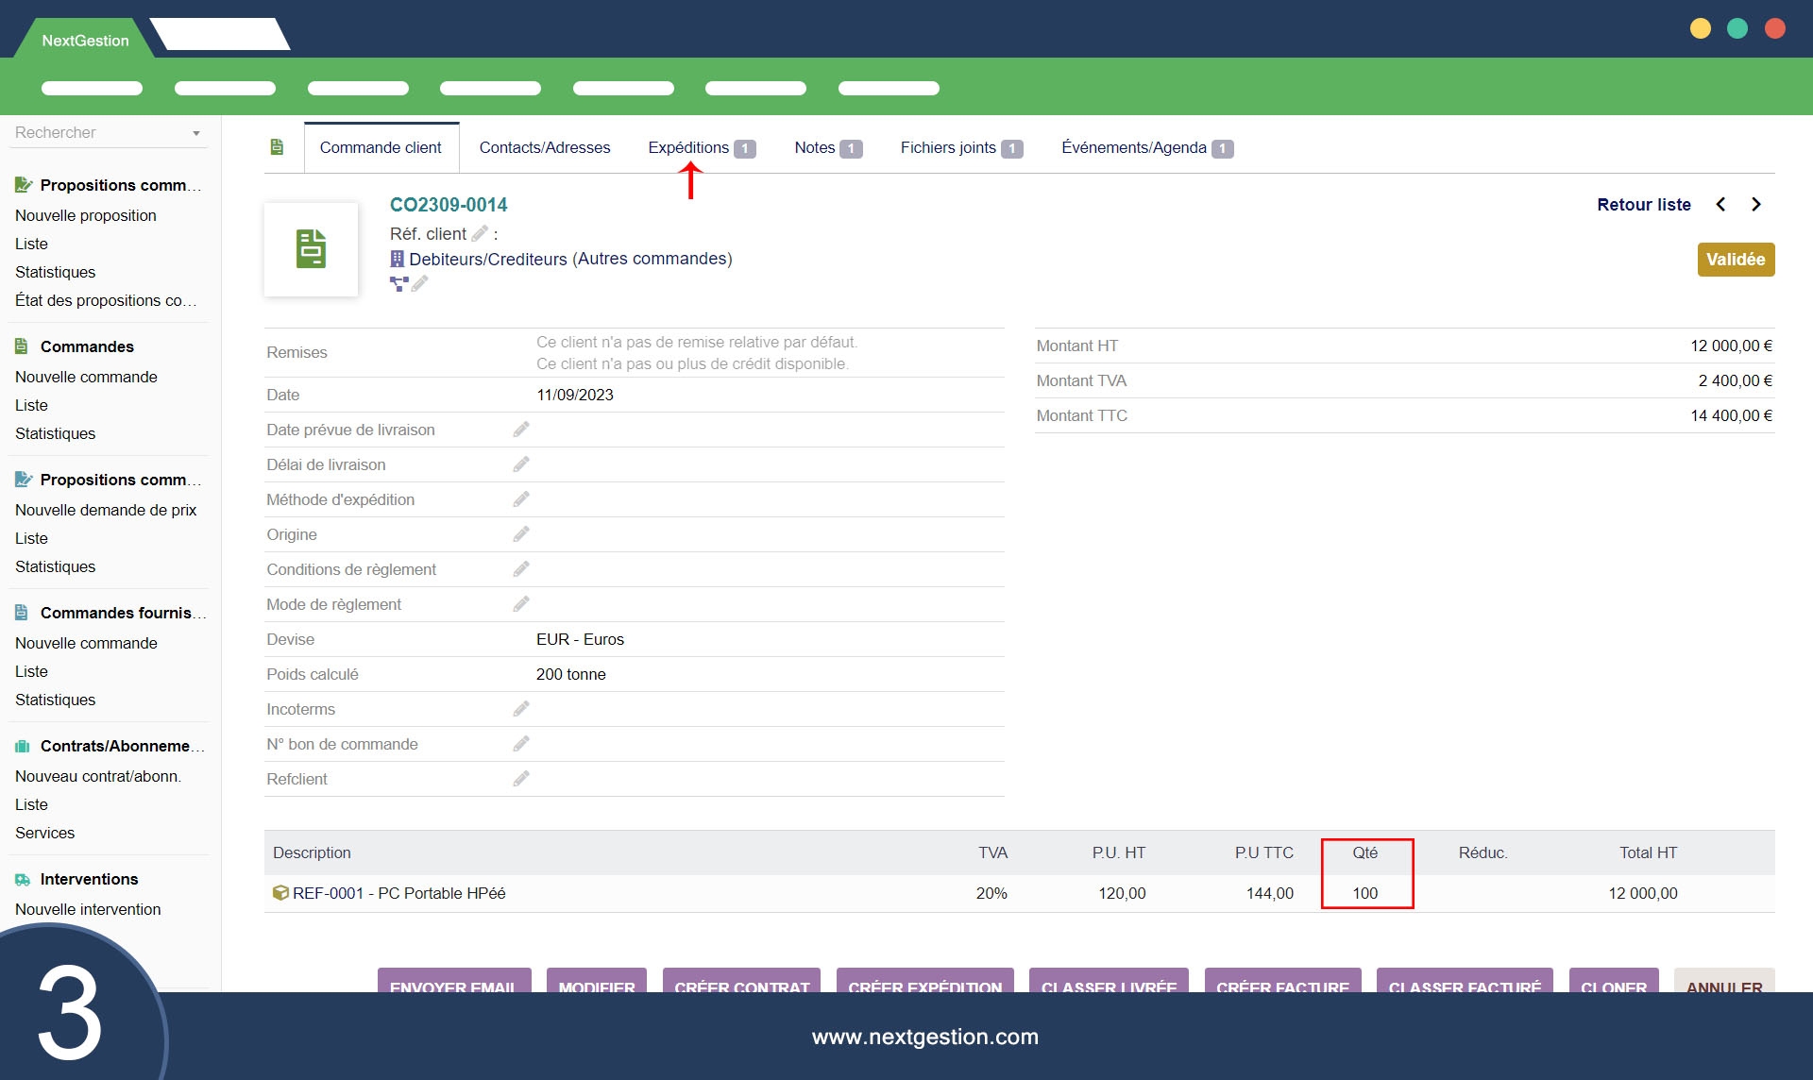Click order document icon left of tabs
Viewport: 1813px width, 1080px height.
pyautogui.click(x=277, y=147)
